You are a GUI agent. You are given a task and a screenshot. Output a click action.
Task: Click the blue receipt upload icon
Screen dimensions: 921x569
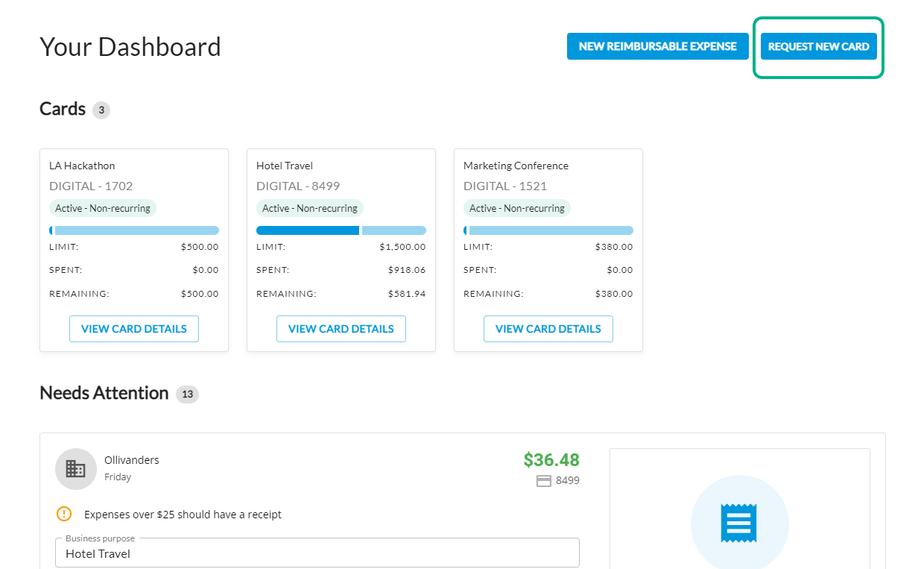point(739,524)
